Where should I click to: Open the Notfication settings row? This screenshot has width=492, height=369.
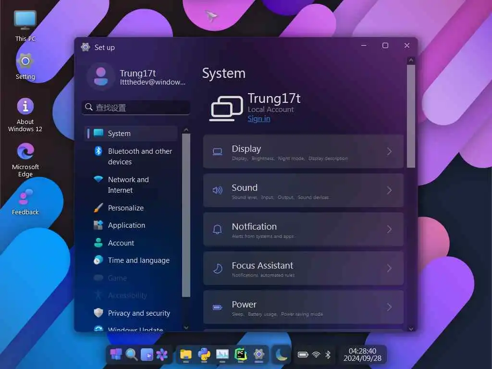pos(303,229)
